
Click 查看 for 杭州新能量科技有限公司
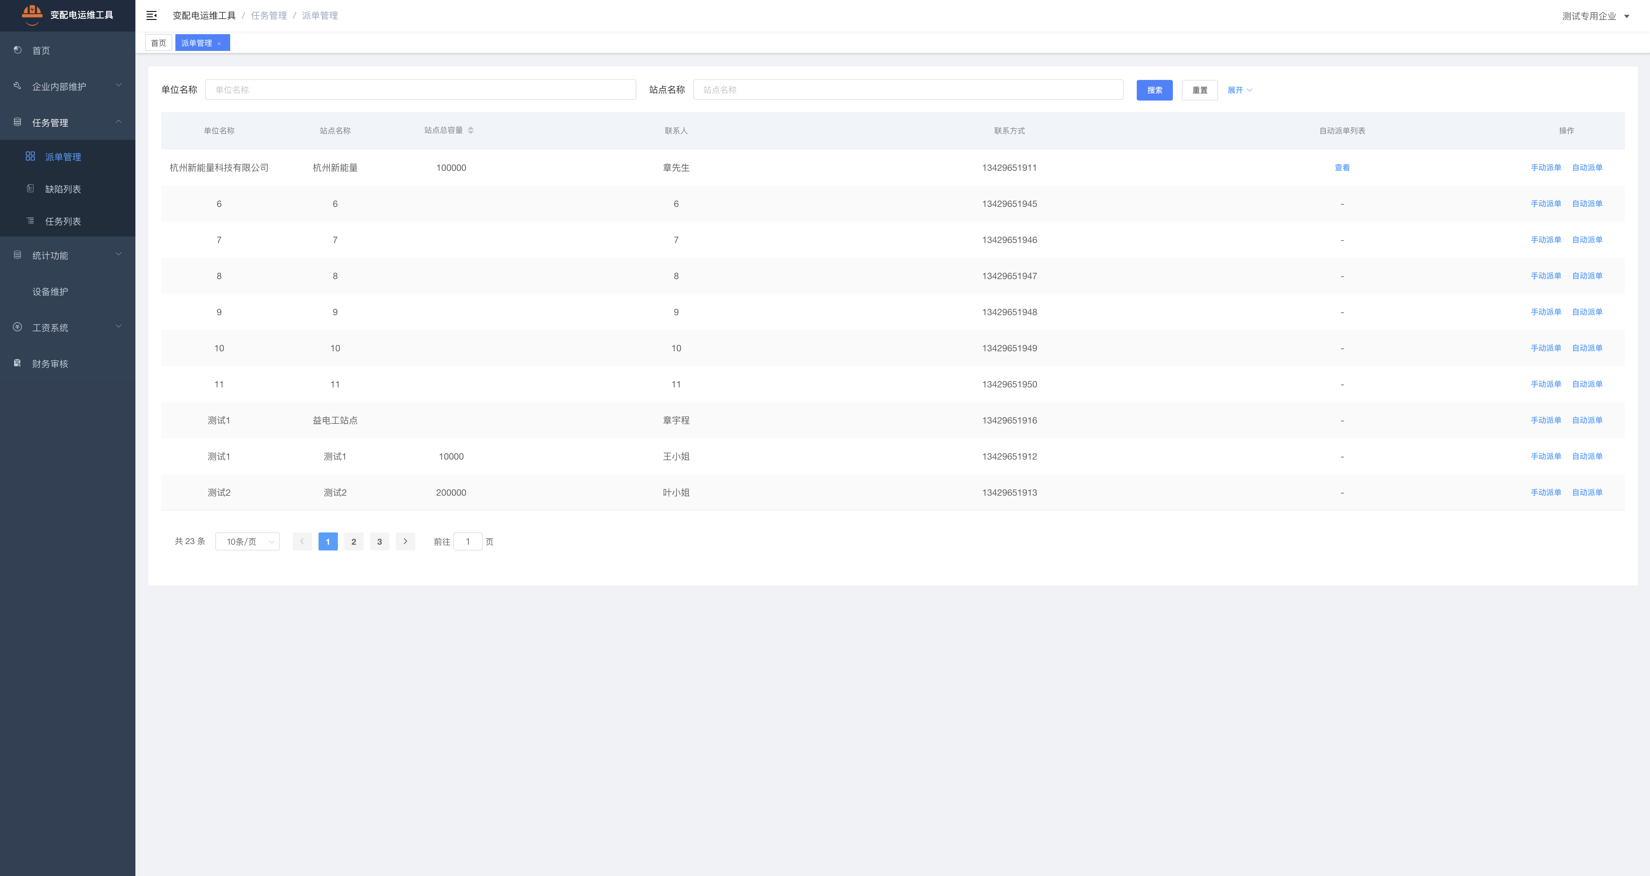pyautogui.click(x=1341, y=168)
